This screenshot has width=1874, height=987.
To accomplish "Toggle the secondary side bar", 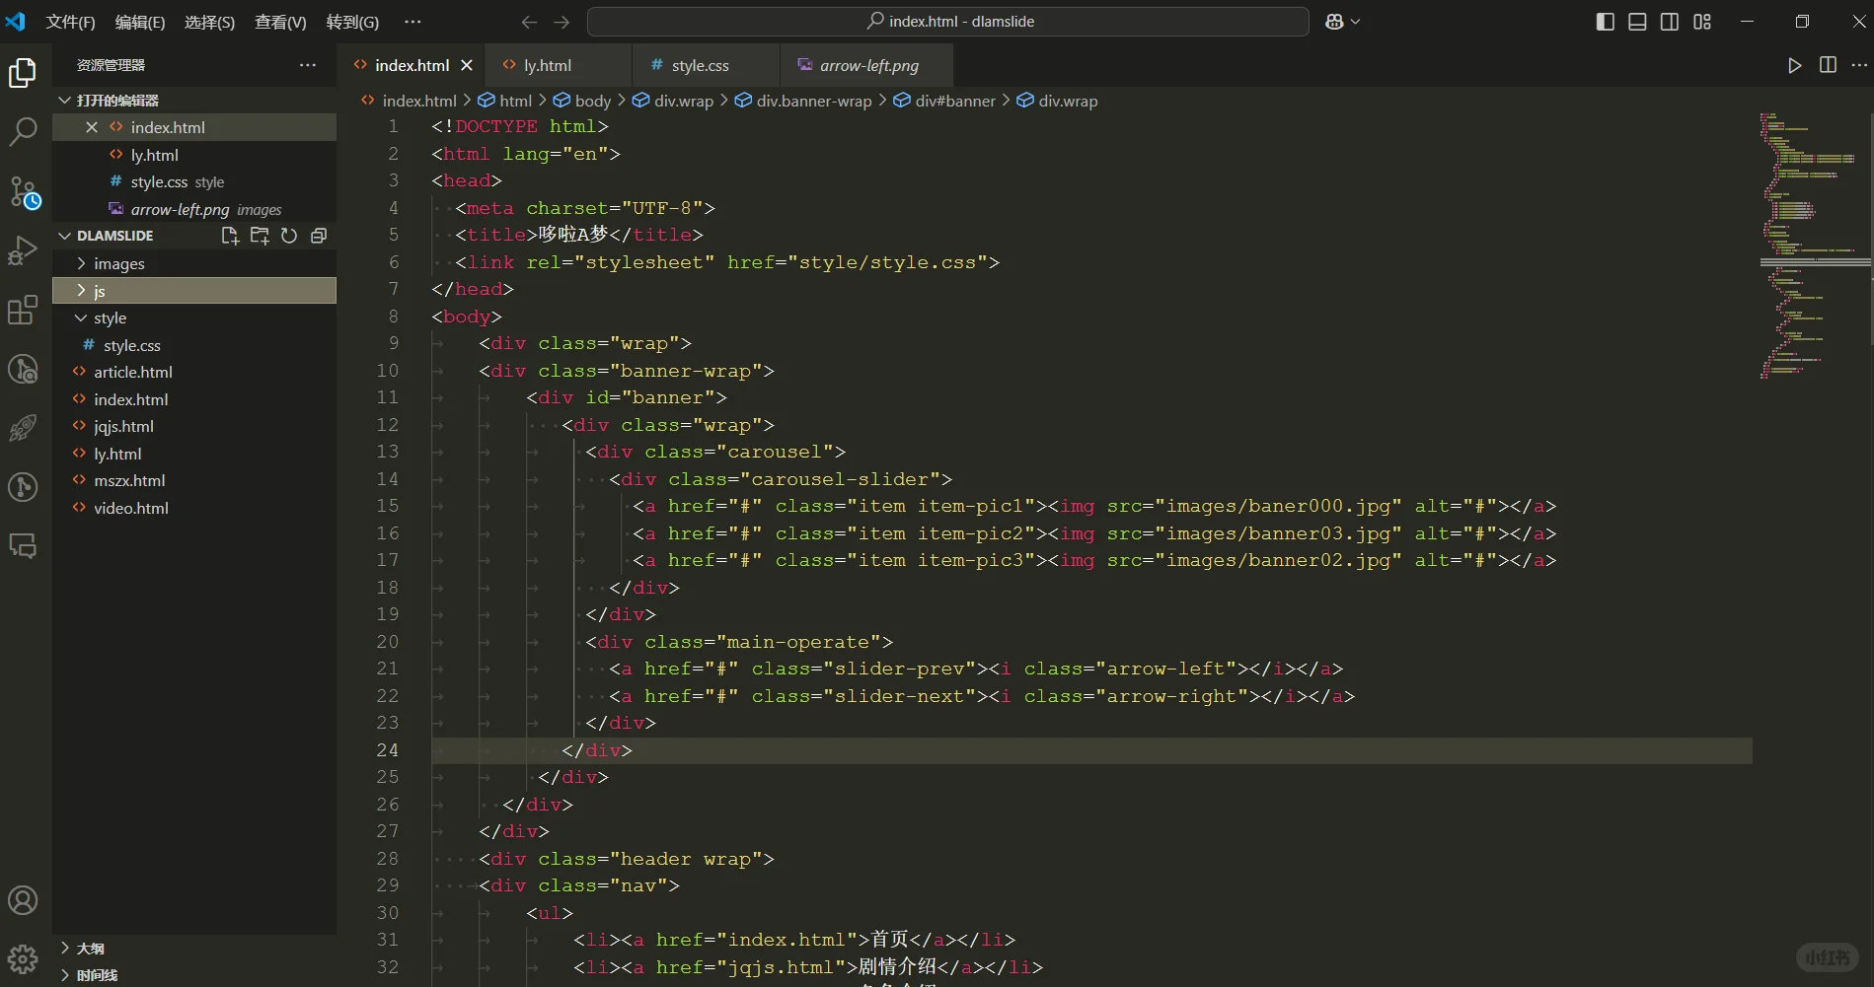I will pos(1670,22).
